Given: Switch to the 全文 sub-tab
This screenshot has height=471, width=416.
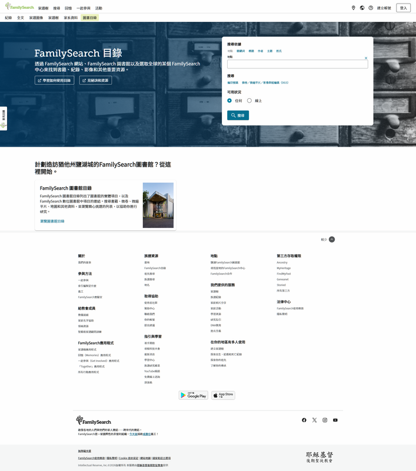Looking at the screenshot, I should coord(21,18).
